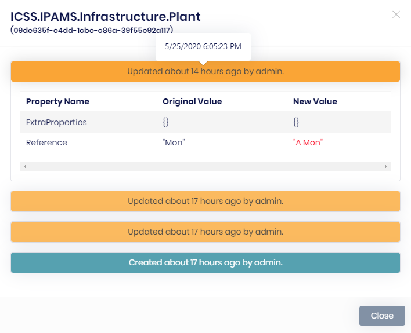Click the entity GUID below the title
The width and height of the screenshot is (411, 333).
[92, 30]
